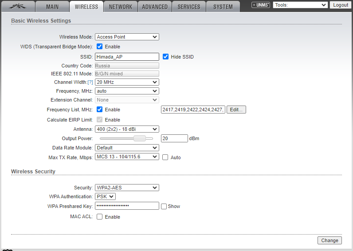353x251 pixels.
Task: Uncheck the Hide SSID checkbox
Action: [166, 57]
